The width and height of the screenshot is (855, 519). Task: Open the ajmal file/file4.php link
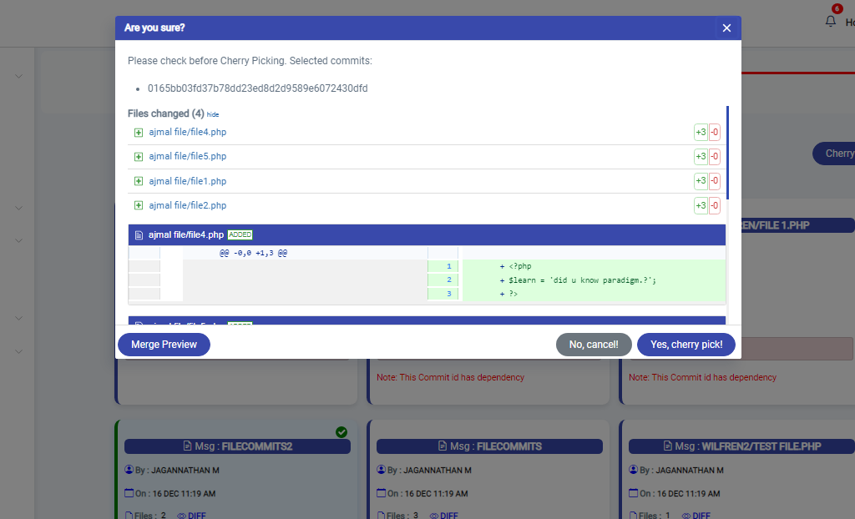187,133
